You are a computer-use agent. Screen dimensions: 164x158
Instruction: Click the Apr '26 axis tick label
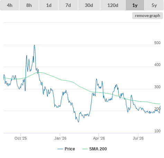[99, 138]
